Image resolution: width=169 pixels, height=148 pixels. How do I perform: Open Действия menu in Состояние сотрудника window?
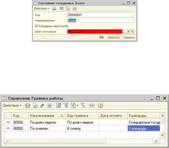tap(42, 9)
